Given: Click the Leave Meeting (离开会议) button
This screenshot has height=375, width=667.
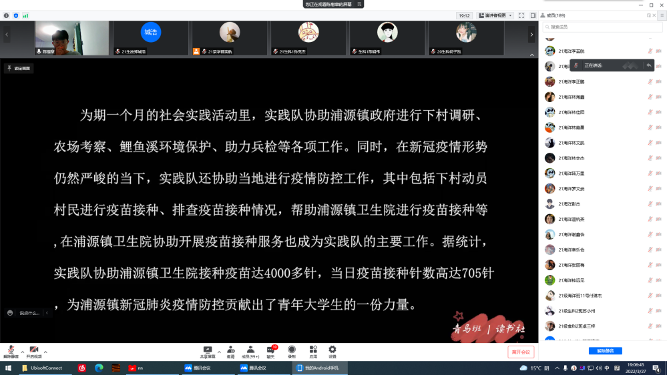Looking at the screenshot, I should 520,352.
